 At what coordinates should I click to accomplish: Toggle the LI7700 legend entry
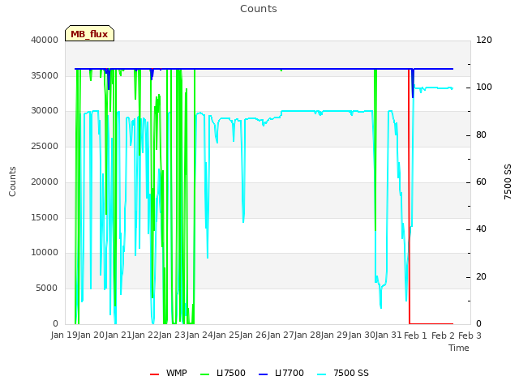[x=281, y=373]
